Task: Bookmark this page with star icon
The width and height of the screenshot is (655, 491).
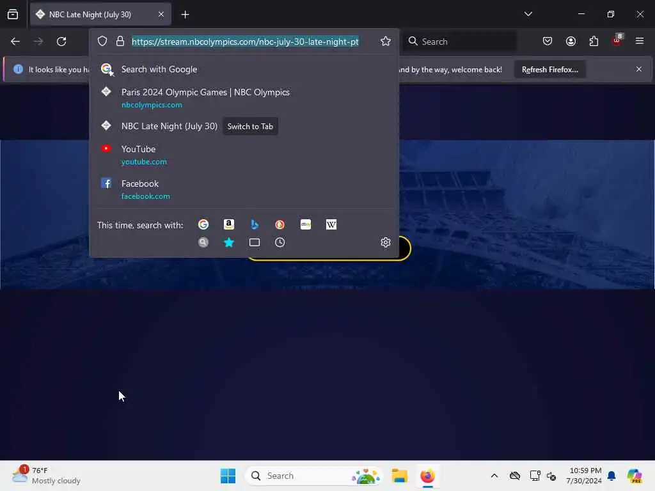Action: (x=386, y=42)
